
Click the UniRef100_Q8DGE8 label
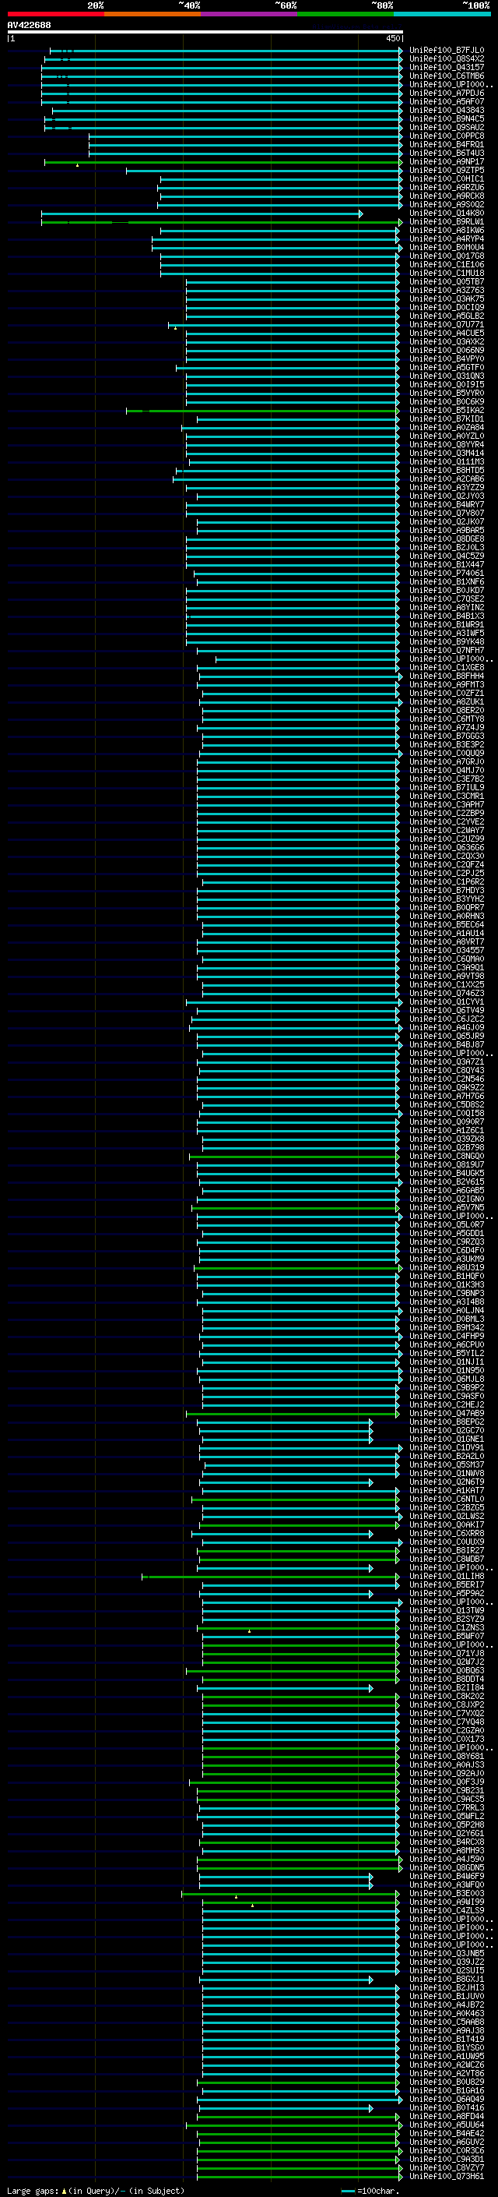pyautogui.click(x=446, y=539)
